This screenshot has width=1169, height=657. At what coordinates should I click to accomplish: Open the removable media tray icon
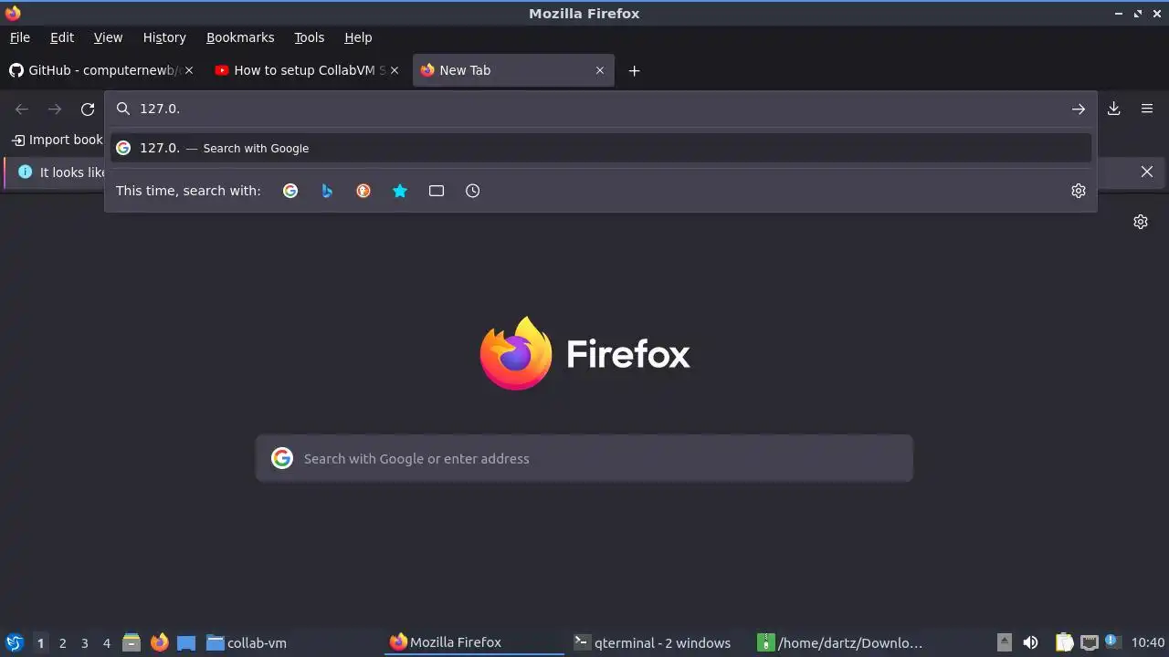(1004, 642)
